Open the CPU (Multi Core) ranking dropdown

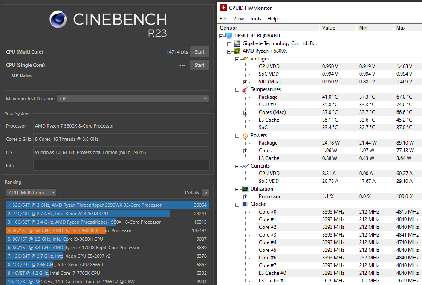coord(31,193)
